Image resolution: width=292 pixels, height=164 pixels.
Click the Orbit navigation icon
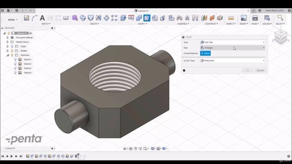pos(125,149)
